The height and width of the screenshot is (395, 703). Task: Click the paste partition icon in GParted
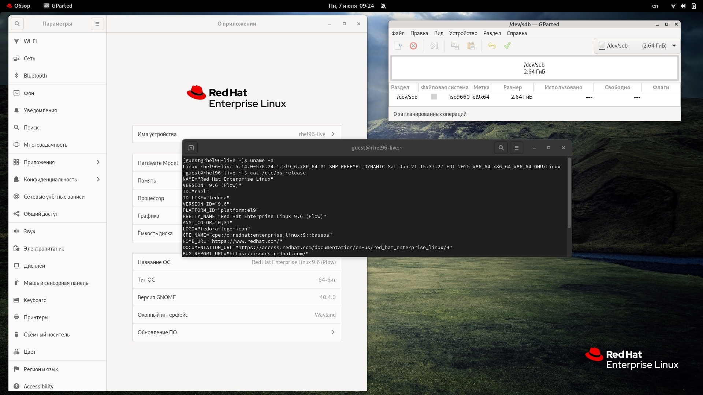(471, 46)
